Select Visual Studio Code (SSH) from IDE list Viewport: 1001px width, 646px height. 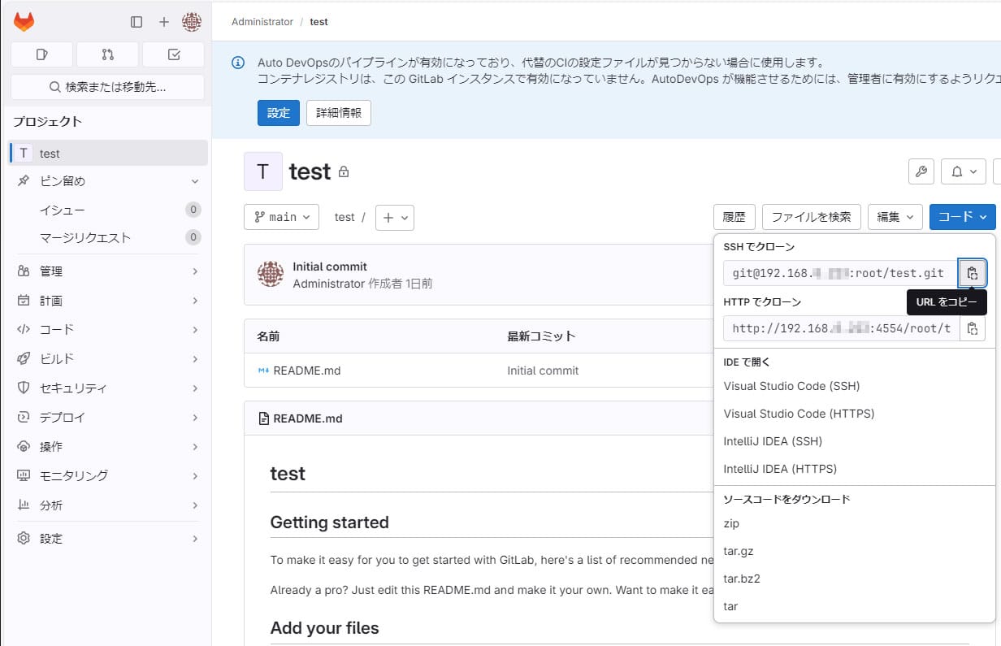point(791,386)
